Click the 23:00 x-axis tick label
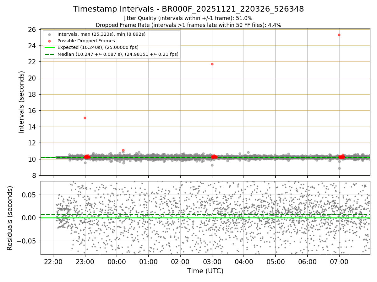The height and width of the screenshot is (282, 377). [85, 262]
